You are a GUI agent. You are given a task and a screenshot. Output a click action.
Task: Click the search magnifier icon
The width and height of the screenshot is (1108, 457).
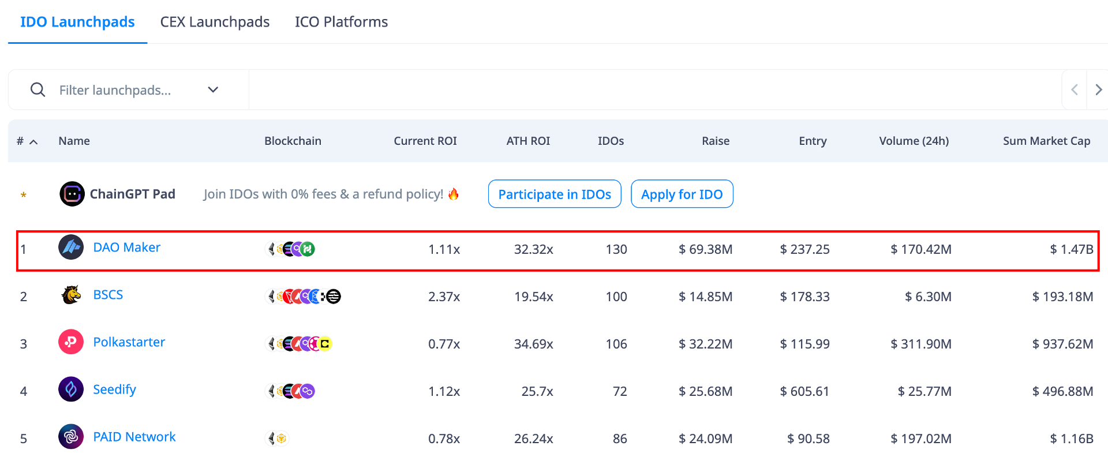38,89
